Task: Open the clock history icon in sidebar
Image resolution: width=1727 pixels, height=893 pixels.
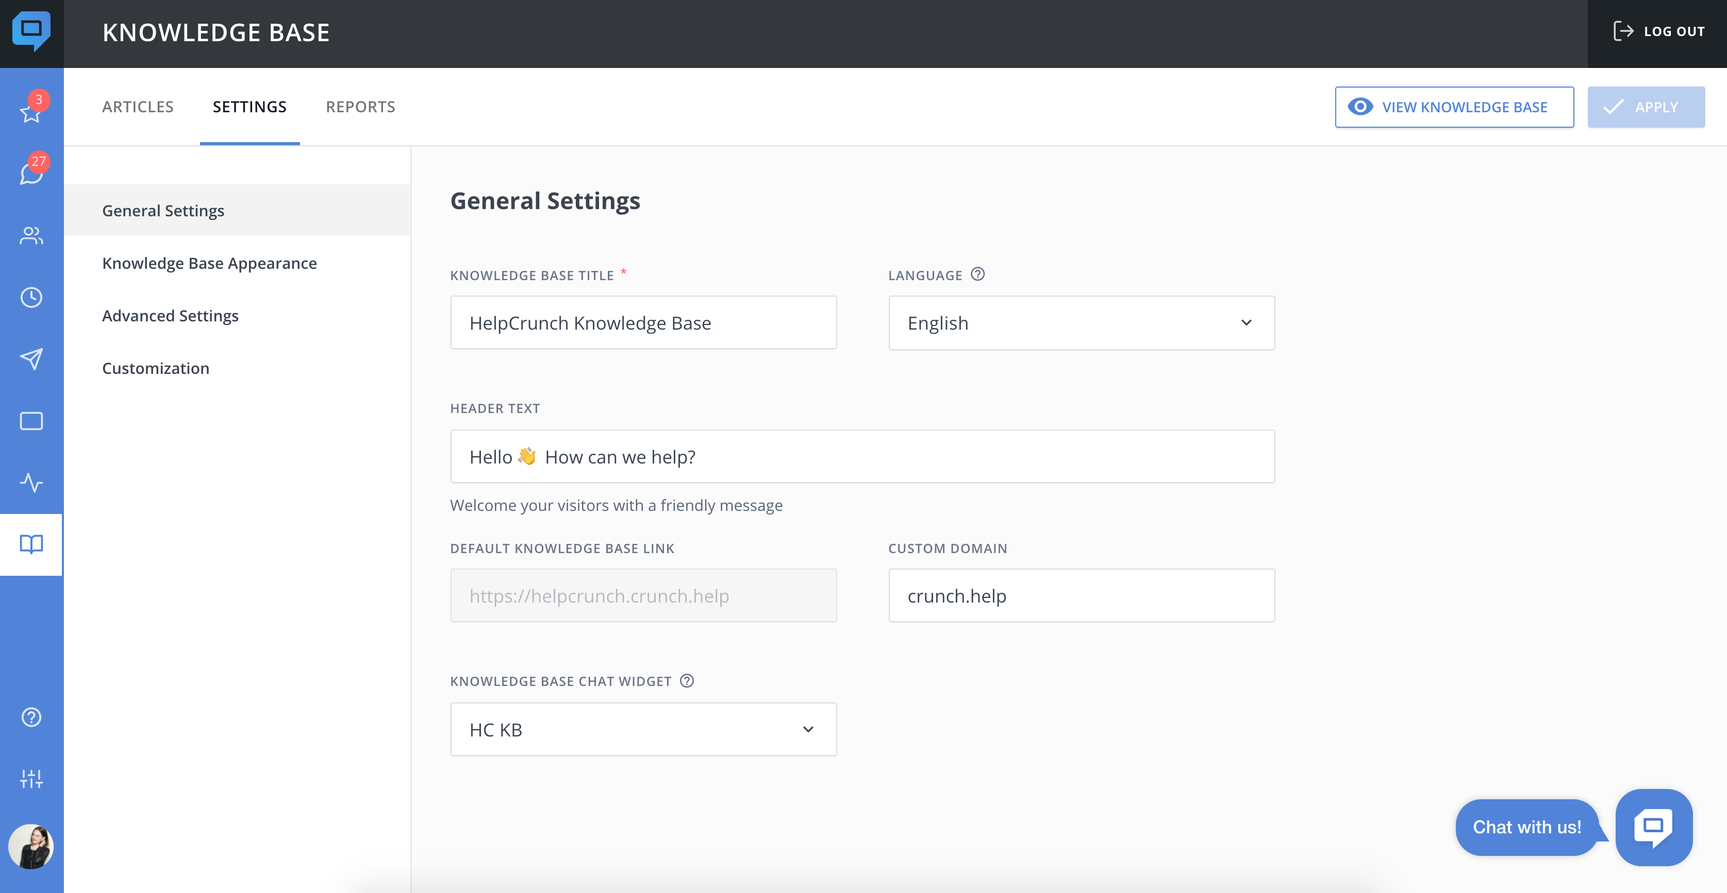Action: coord(31,298)
